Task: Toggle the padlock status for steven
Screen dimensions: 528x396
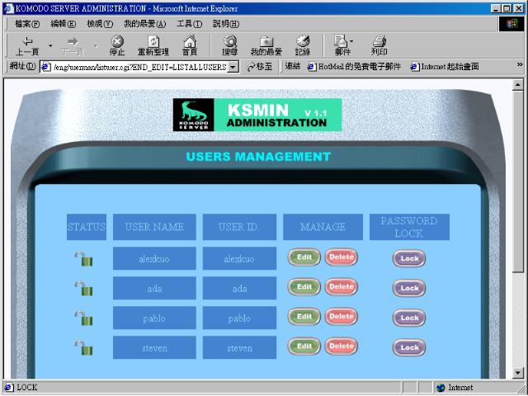Action: click(84, 347)
